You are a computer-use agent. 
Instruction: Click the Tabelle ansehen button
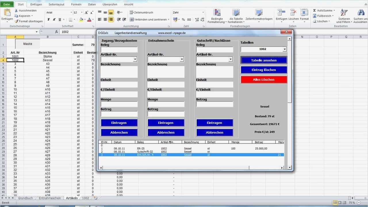pyautogui.click(x=264, y=60)
